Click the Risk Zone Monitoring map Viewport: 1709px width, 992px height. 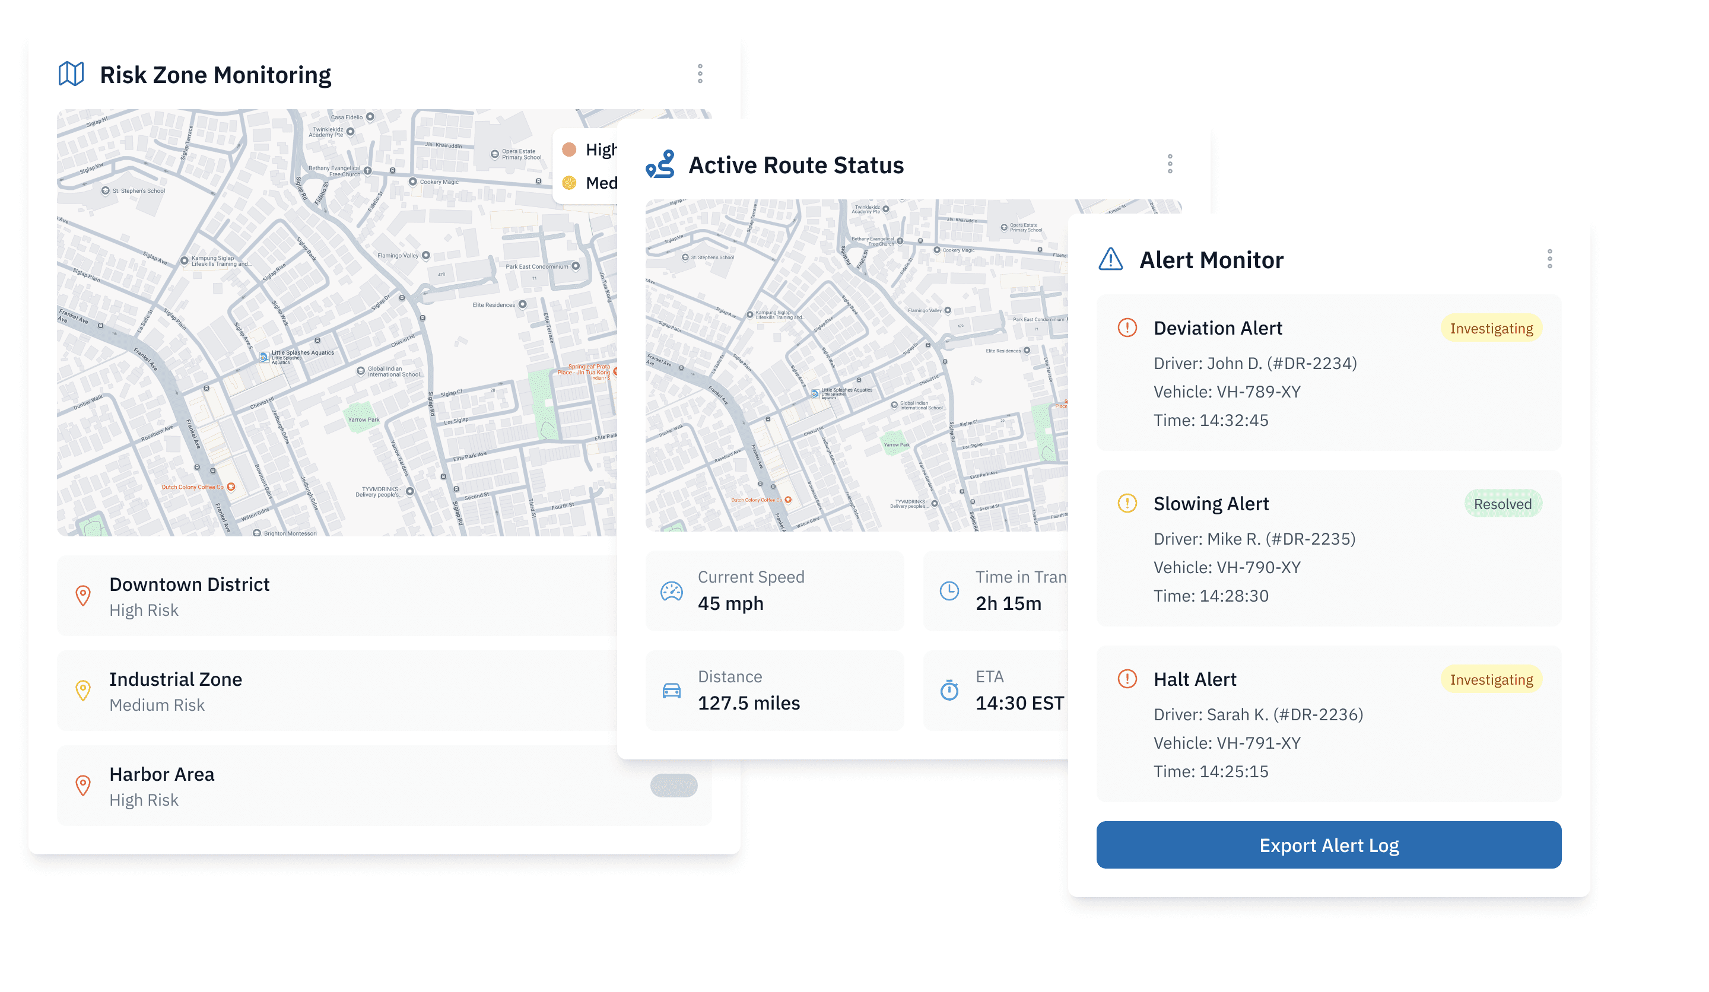336,323
